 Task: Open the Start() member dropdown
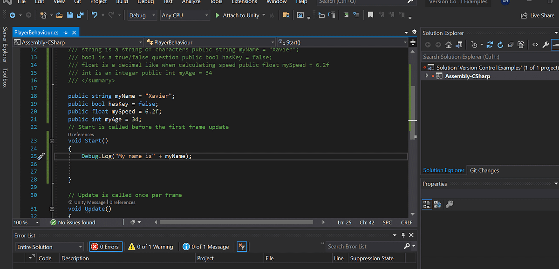[x=342, y=42]
